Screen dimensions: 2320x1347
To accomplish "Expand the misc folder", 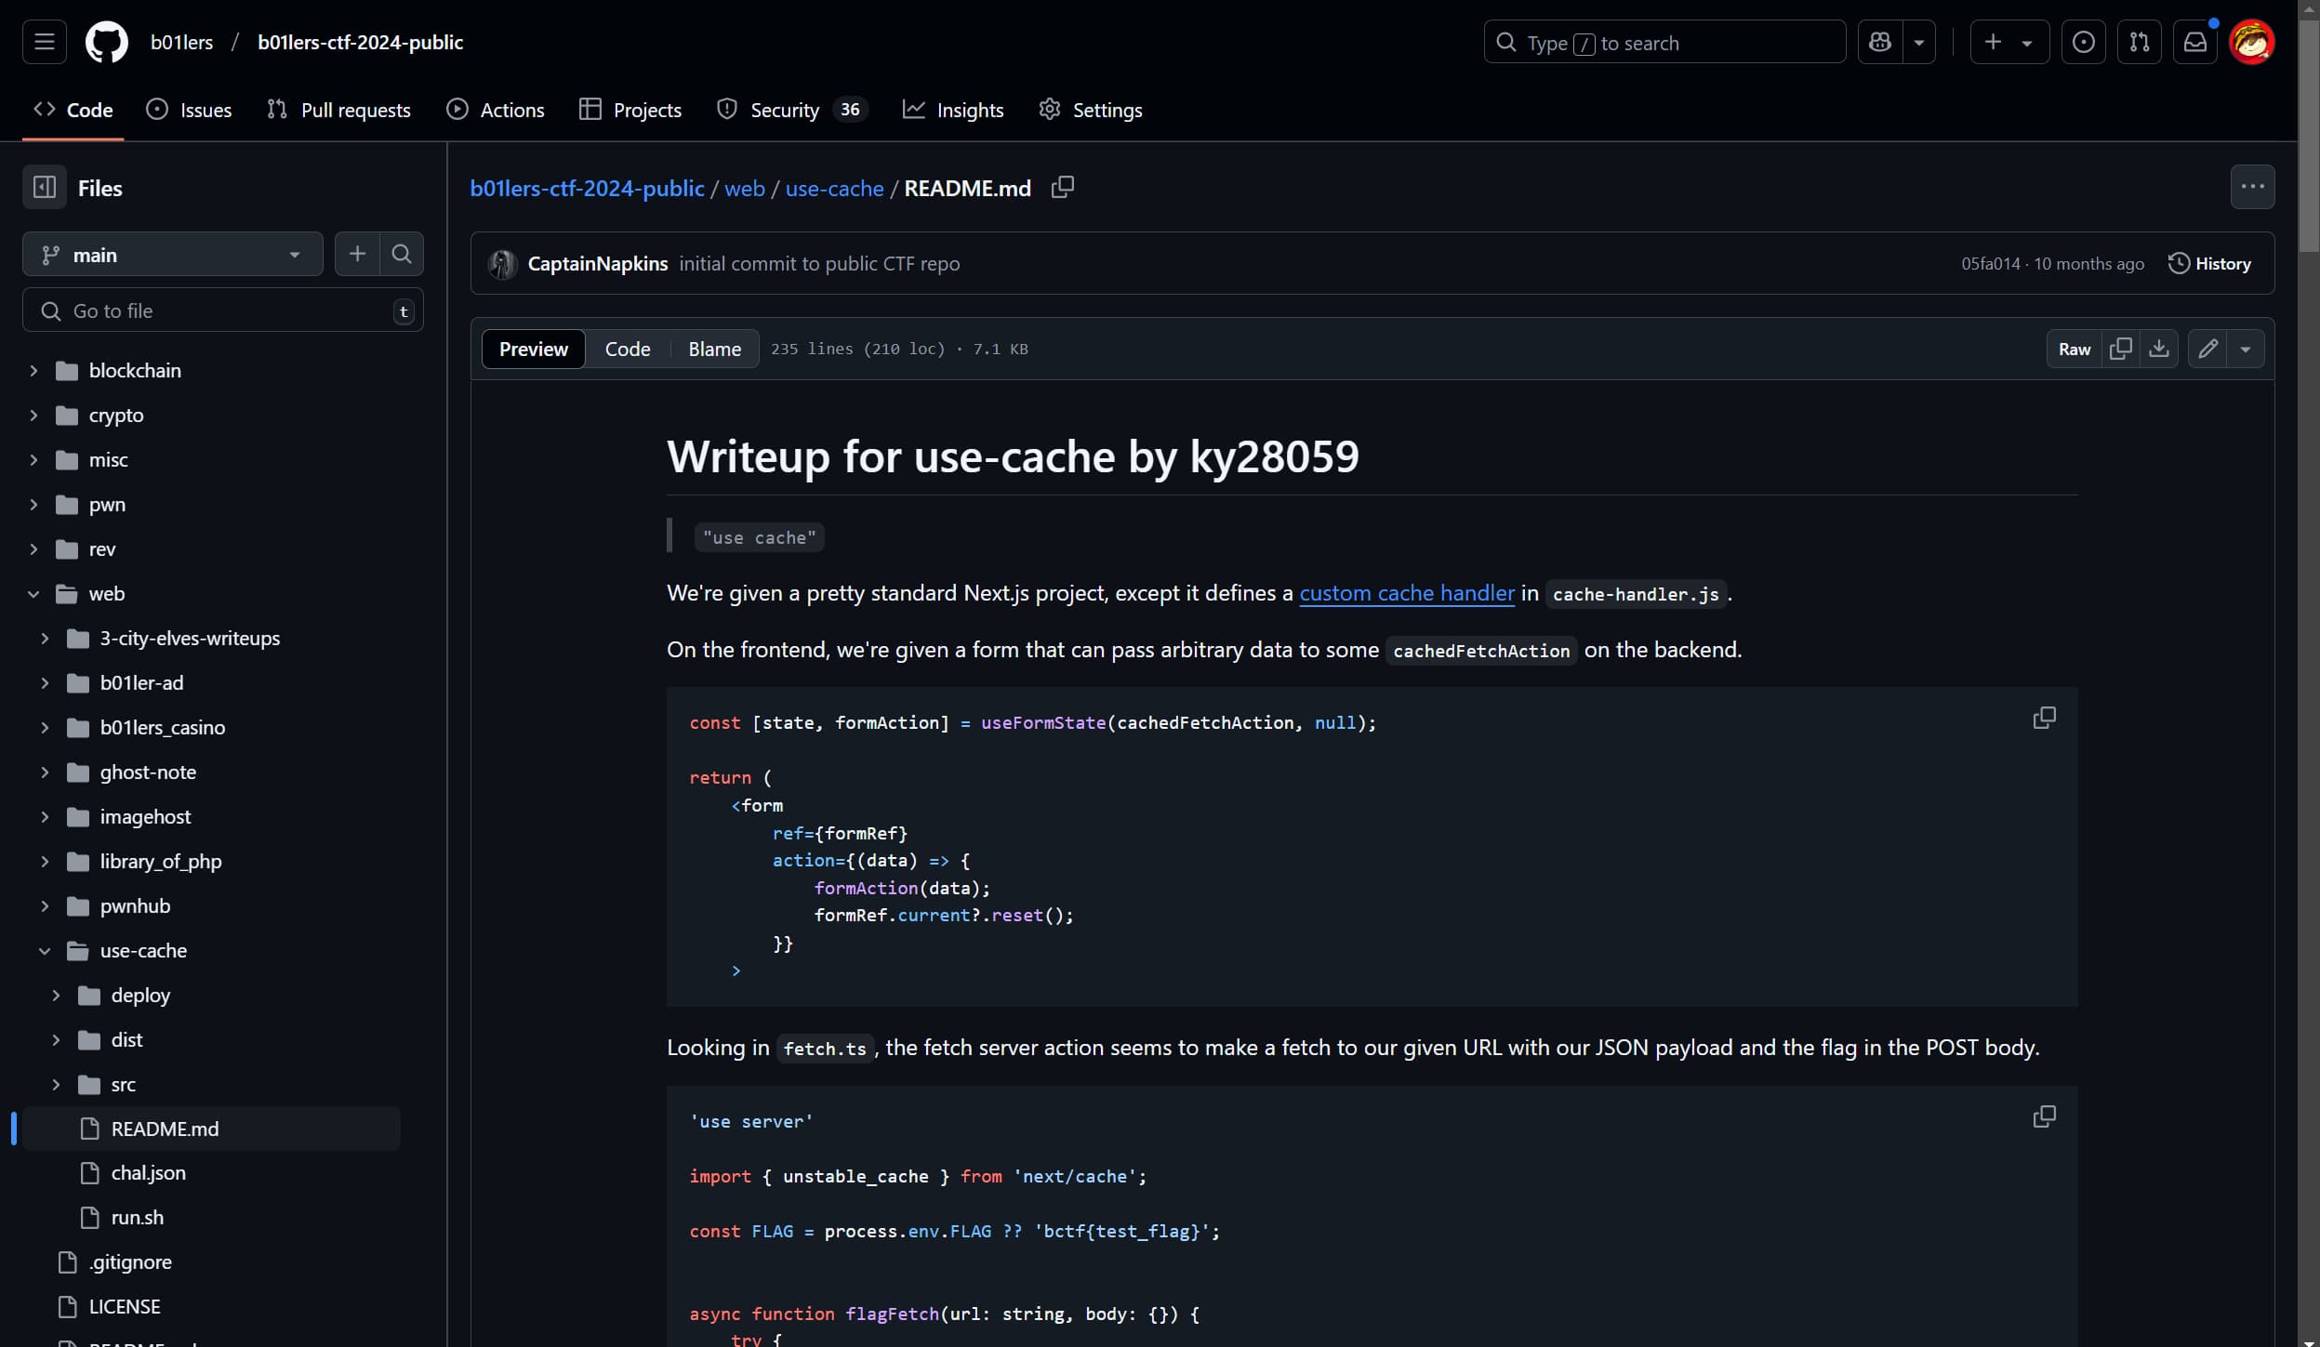I will pyautogui.click(x=33, y=460).
